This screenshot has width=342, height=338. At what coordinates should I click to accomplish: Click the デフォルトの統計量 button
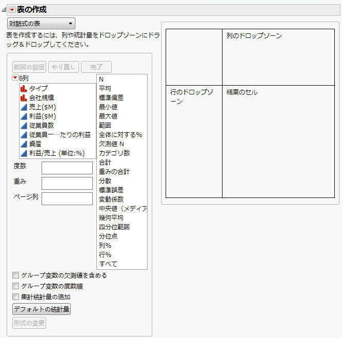coord(42,309)
